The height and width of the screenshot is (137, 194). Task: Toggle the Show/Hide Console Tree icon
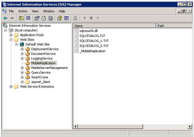coord(27,18)
